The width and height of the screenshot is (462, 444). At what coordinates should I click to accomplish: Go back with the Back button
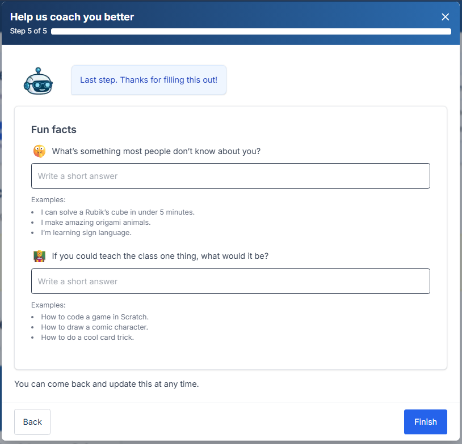pyautogui.click(x=32, y=422)
